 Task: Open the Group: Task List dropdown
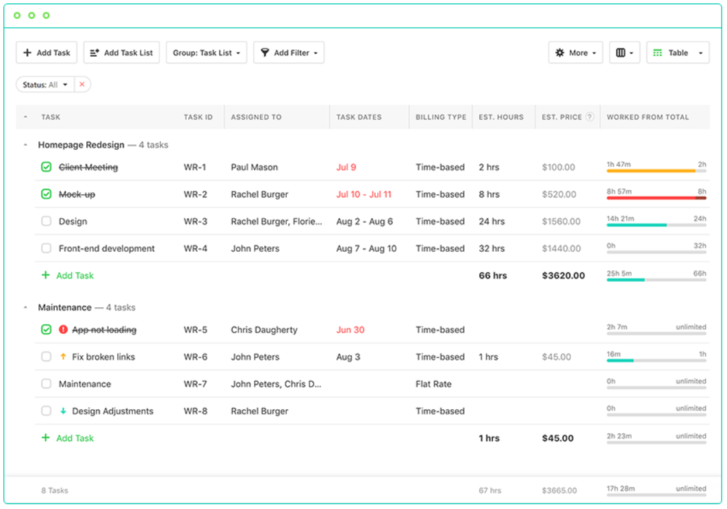tap(206, 53)
